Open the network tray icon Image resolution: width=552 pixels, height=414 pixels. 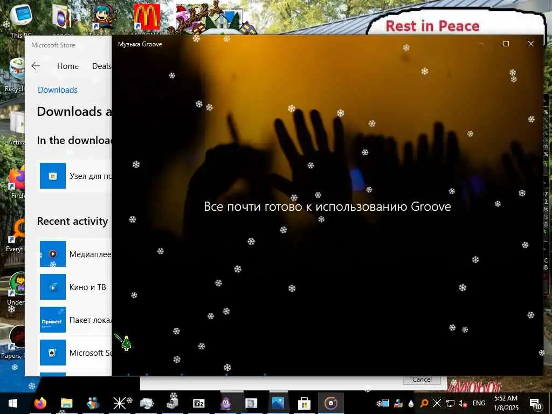coord(450,403)
